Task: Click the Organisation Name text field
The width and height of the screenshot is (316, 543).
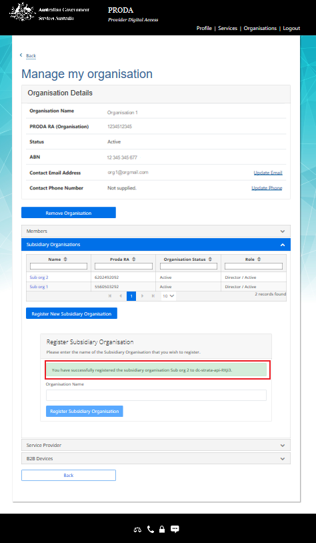Action: coord(156,395)
